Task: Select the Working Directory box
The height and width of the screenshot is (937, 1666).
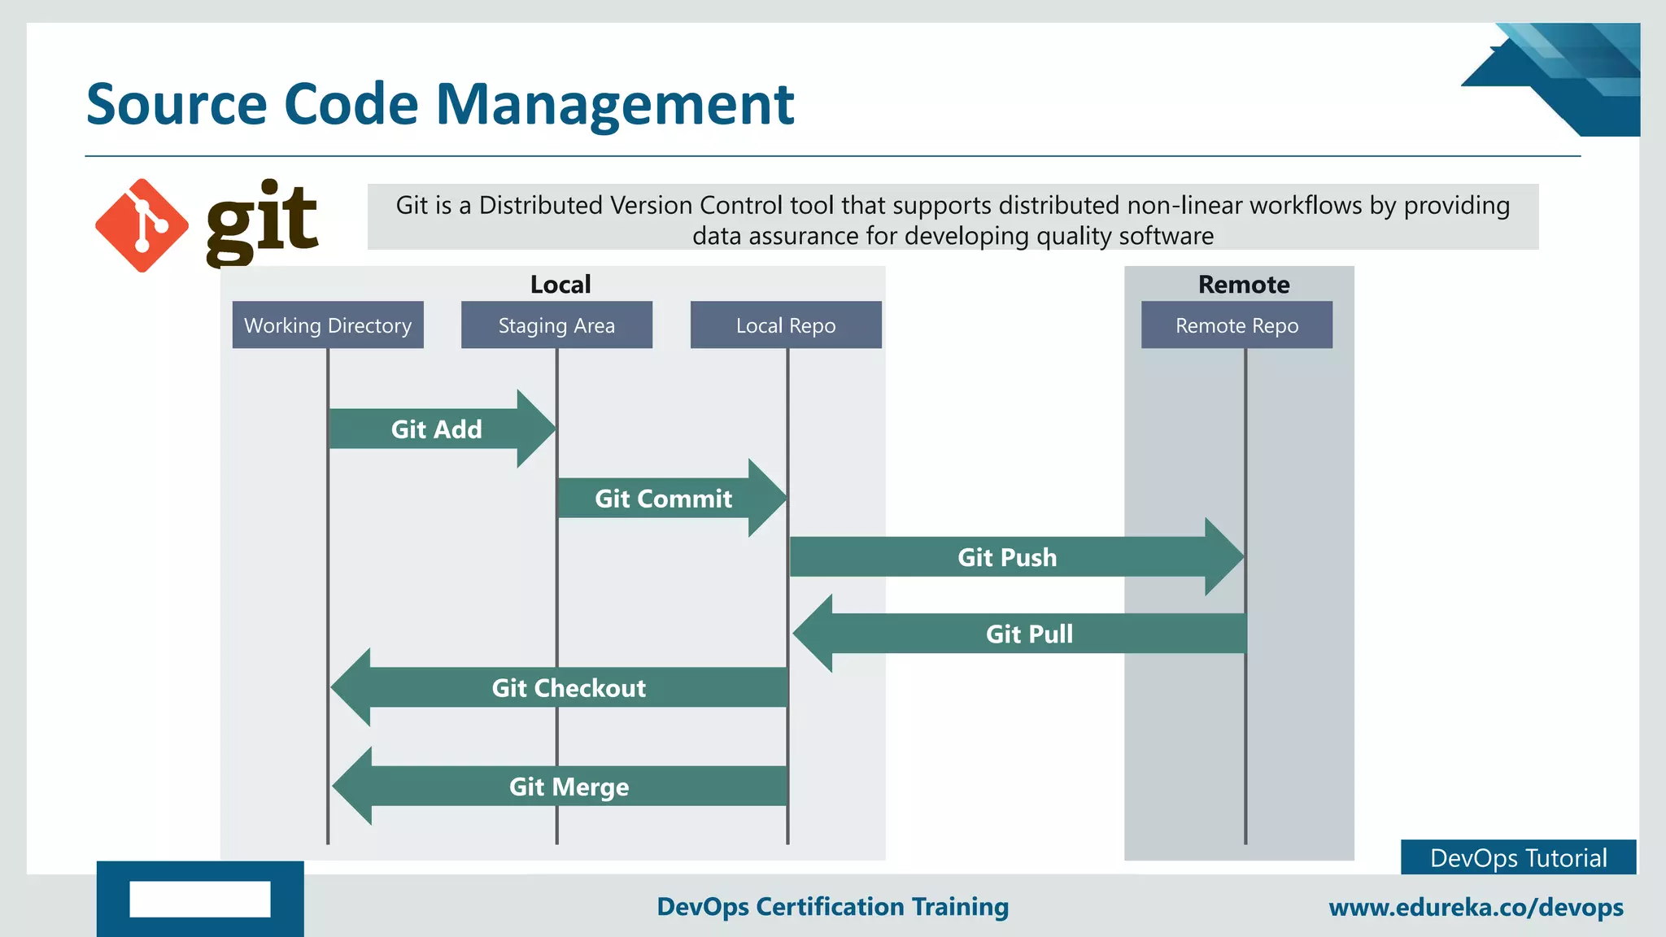Action: point(328,325)
